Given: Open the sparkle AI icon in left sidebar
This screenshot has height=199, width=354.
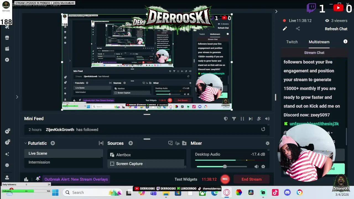Looking at the screenshot, I should point(7,154).
